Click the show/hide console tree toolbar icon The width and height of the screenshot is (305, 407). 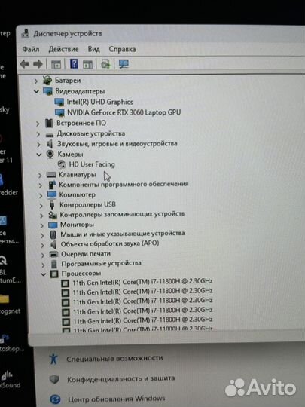pyautogui.click(x=56, y=64)
